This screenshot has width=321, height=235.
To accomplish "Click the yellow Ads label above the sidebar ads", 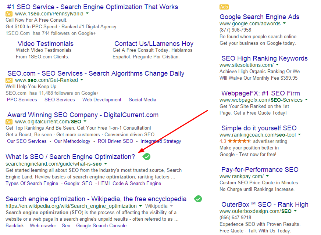I will click(224, 7).
